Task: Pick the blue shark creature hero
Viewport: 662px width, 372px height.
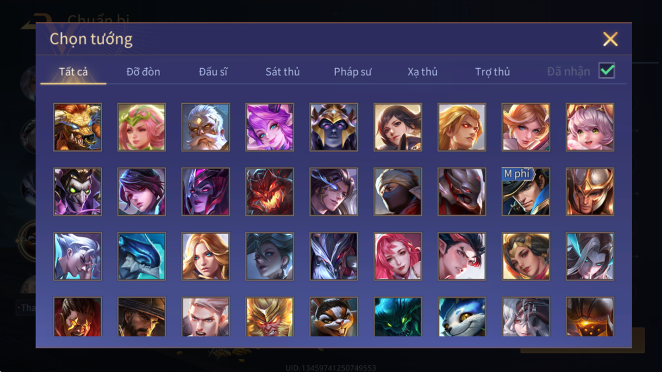Action: pyautogui.click(x=142, y=256)
